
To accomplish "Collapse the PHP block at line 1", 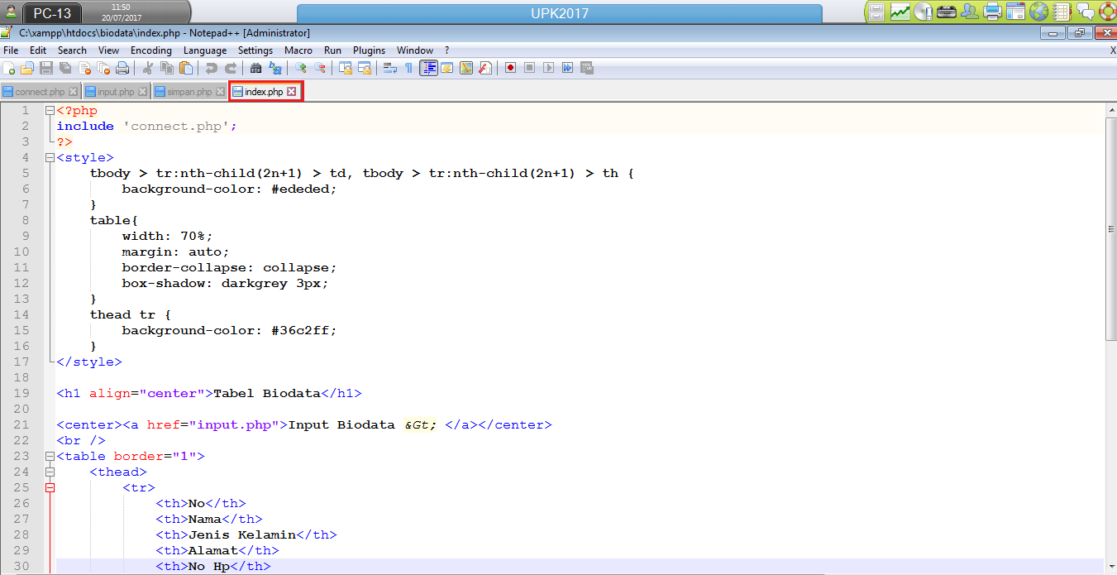I will tap(50, 110).
